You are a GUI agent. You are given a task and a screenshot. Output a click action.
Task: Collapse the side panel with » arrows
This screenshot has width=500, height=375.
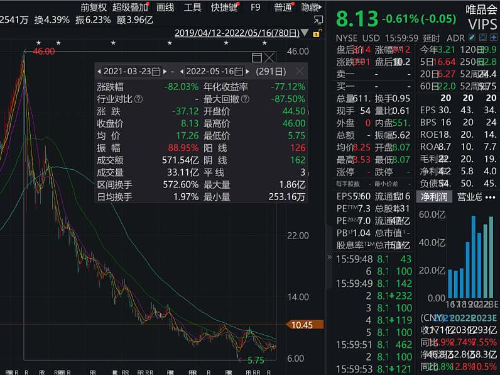click(330, 257)
